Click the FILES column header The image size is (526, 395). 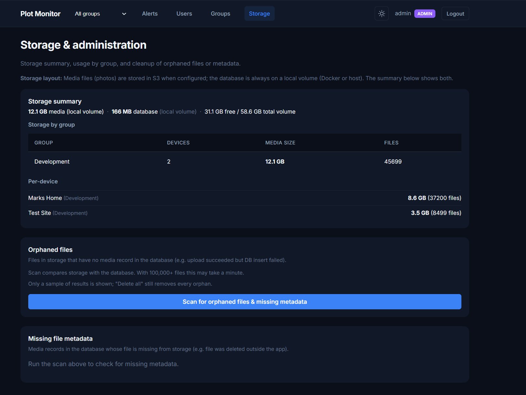391,143
